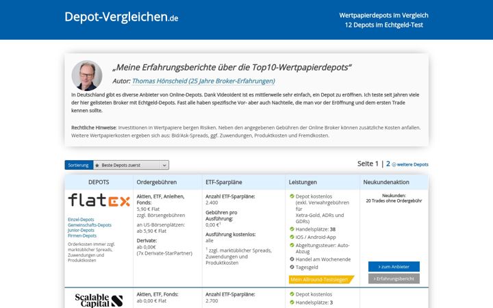Click green check beside flatex Depot kostenlos
This screenshot has width=493, height=308.
click(292, 196)
